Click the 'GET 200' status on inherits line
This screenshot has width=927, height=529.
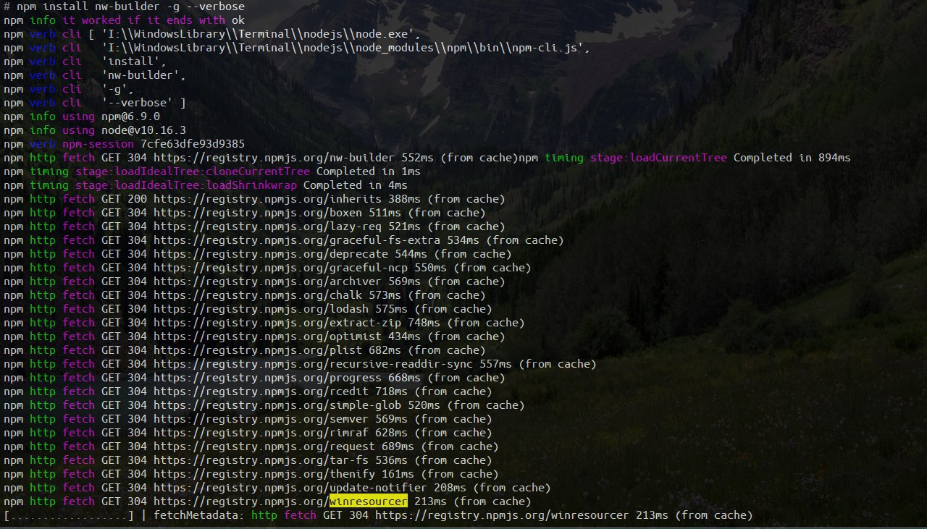[124, 199]
